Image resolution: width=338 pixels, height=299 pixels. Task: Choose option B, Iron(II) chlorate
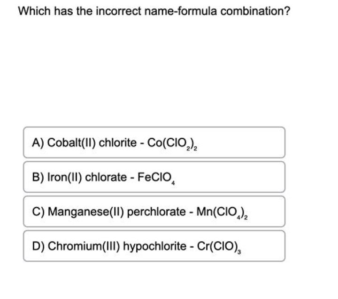pos(154,177)
